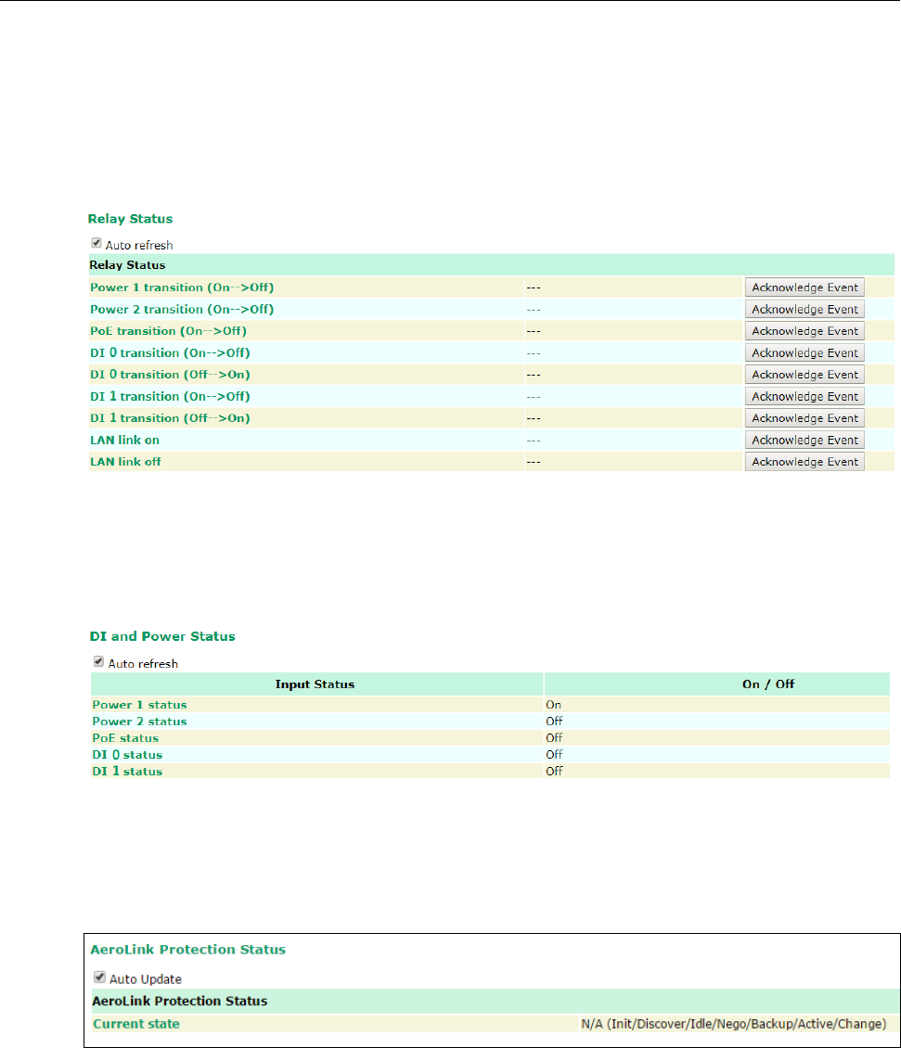Select the 'Power 1 status' row label
The width and height of the screenshot is (901, 1048).
tap(140, 705)
